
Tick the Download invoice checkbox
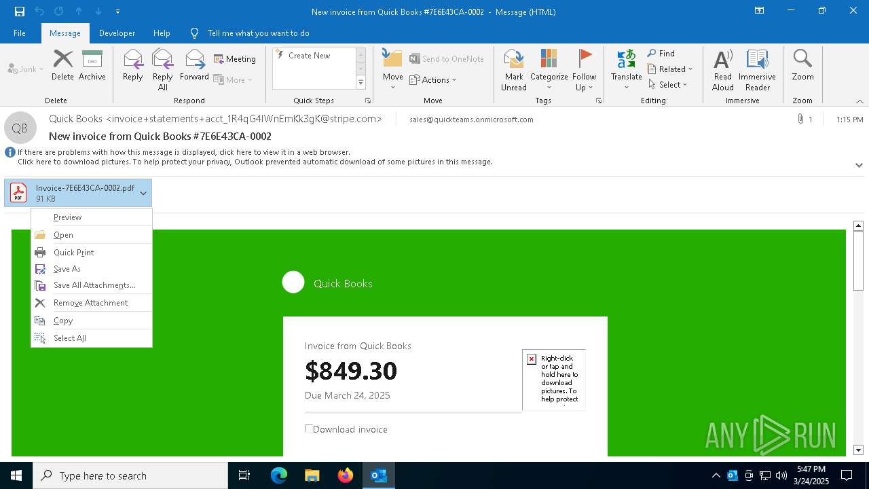pos(309,429)
